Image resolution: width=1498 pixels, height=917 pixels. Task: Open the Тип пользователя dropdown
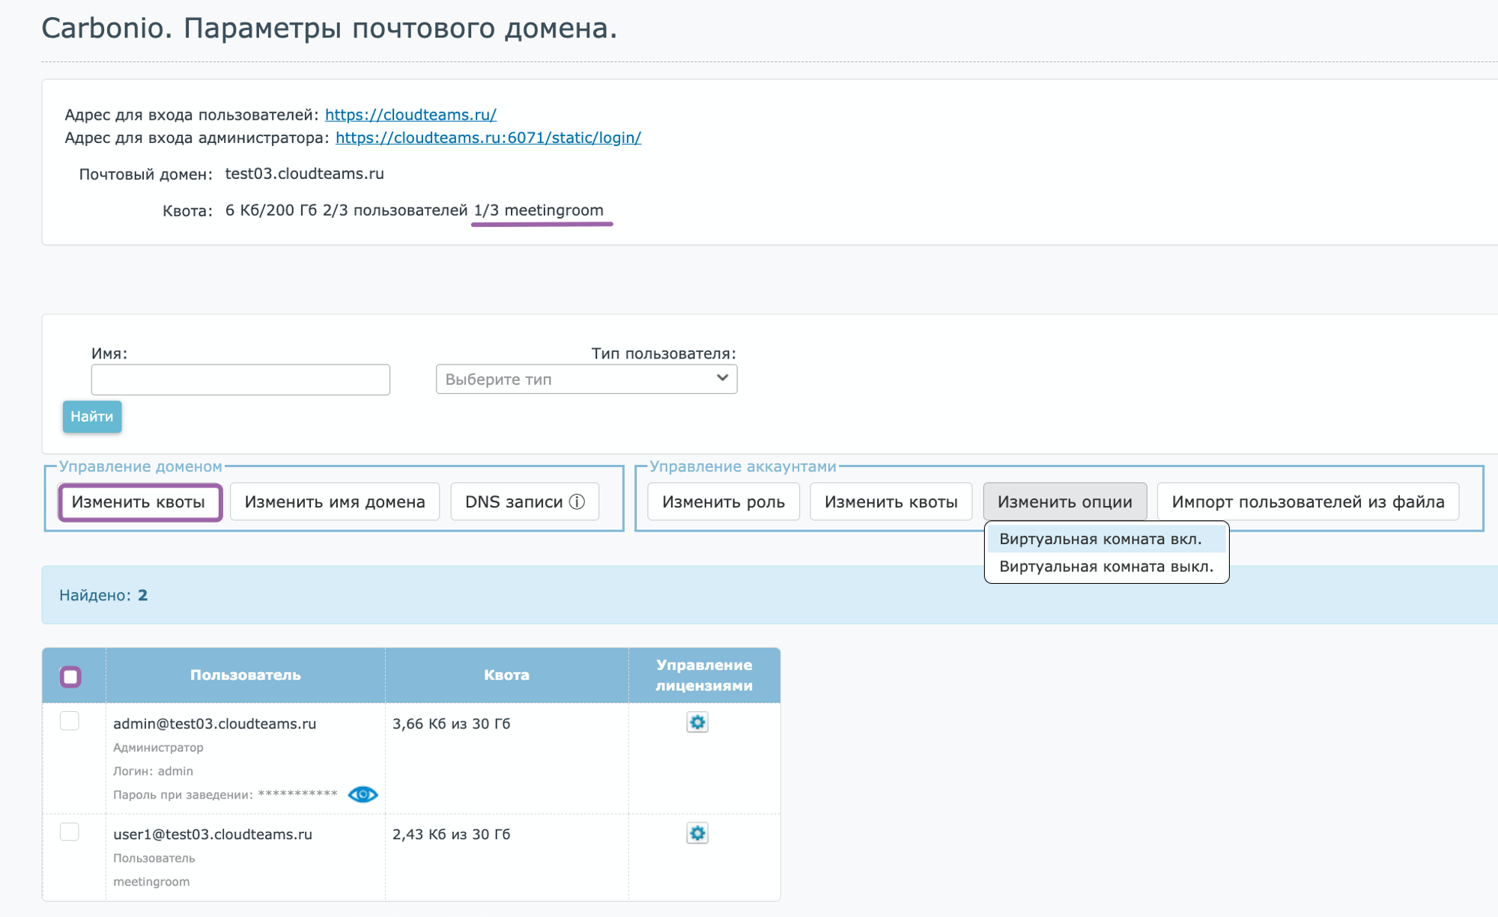tap(586, 379)
